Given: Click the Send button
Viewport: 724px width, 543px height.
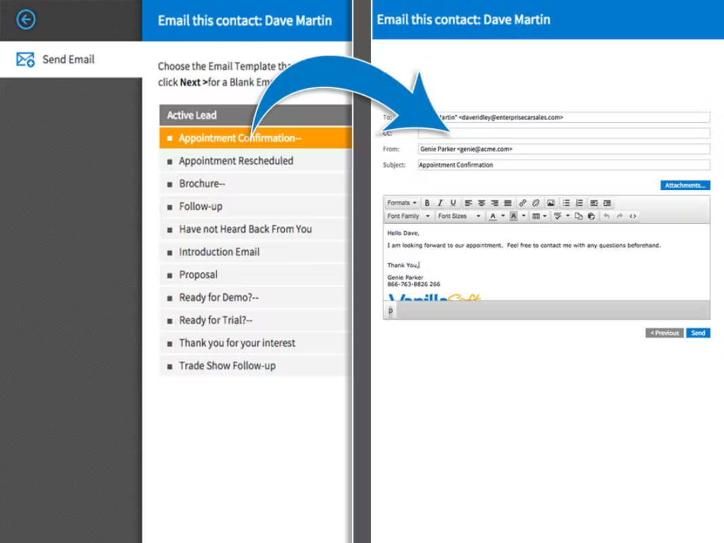Looking at the screenshot, I should click(x=698, y=333).
